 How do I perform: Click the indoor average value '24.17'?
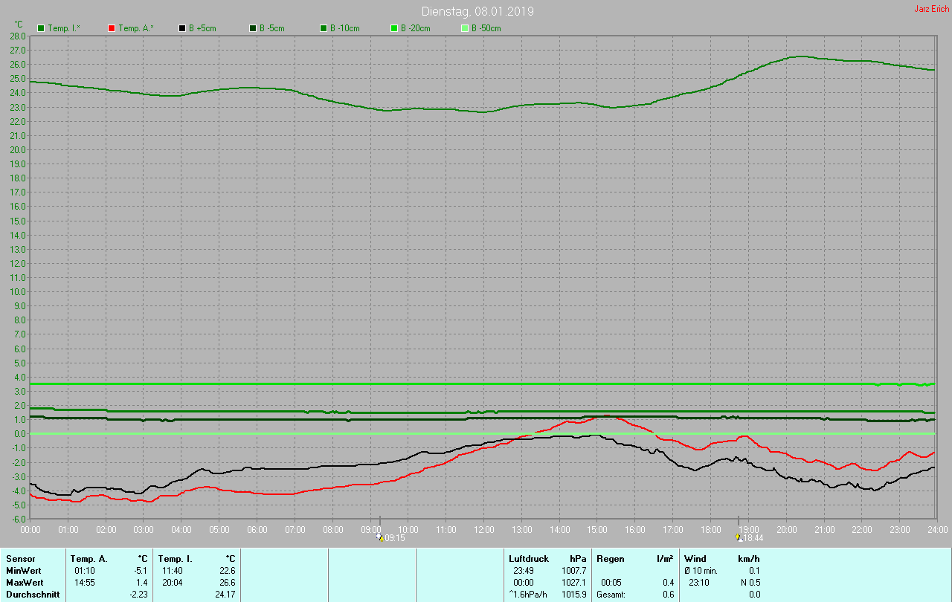[x=226, y=595]
